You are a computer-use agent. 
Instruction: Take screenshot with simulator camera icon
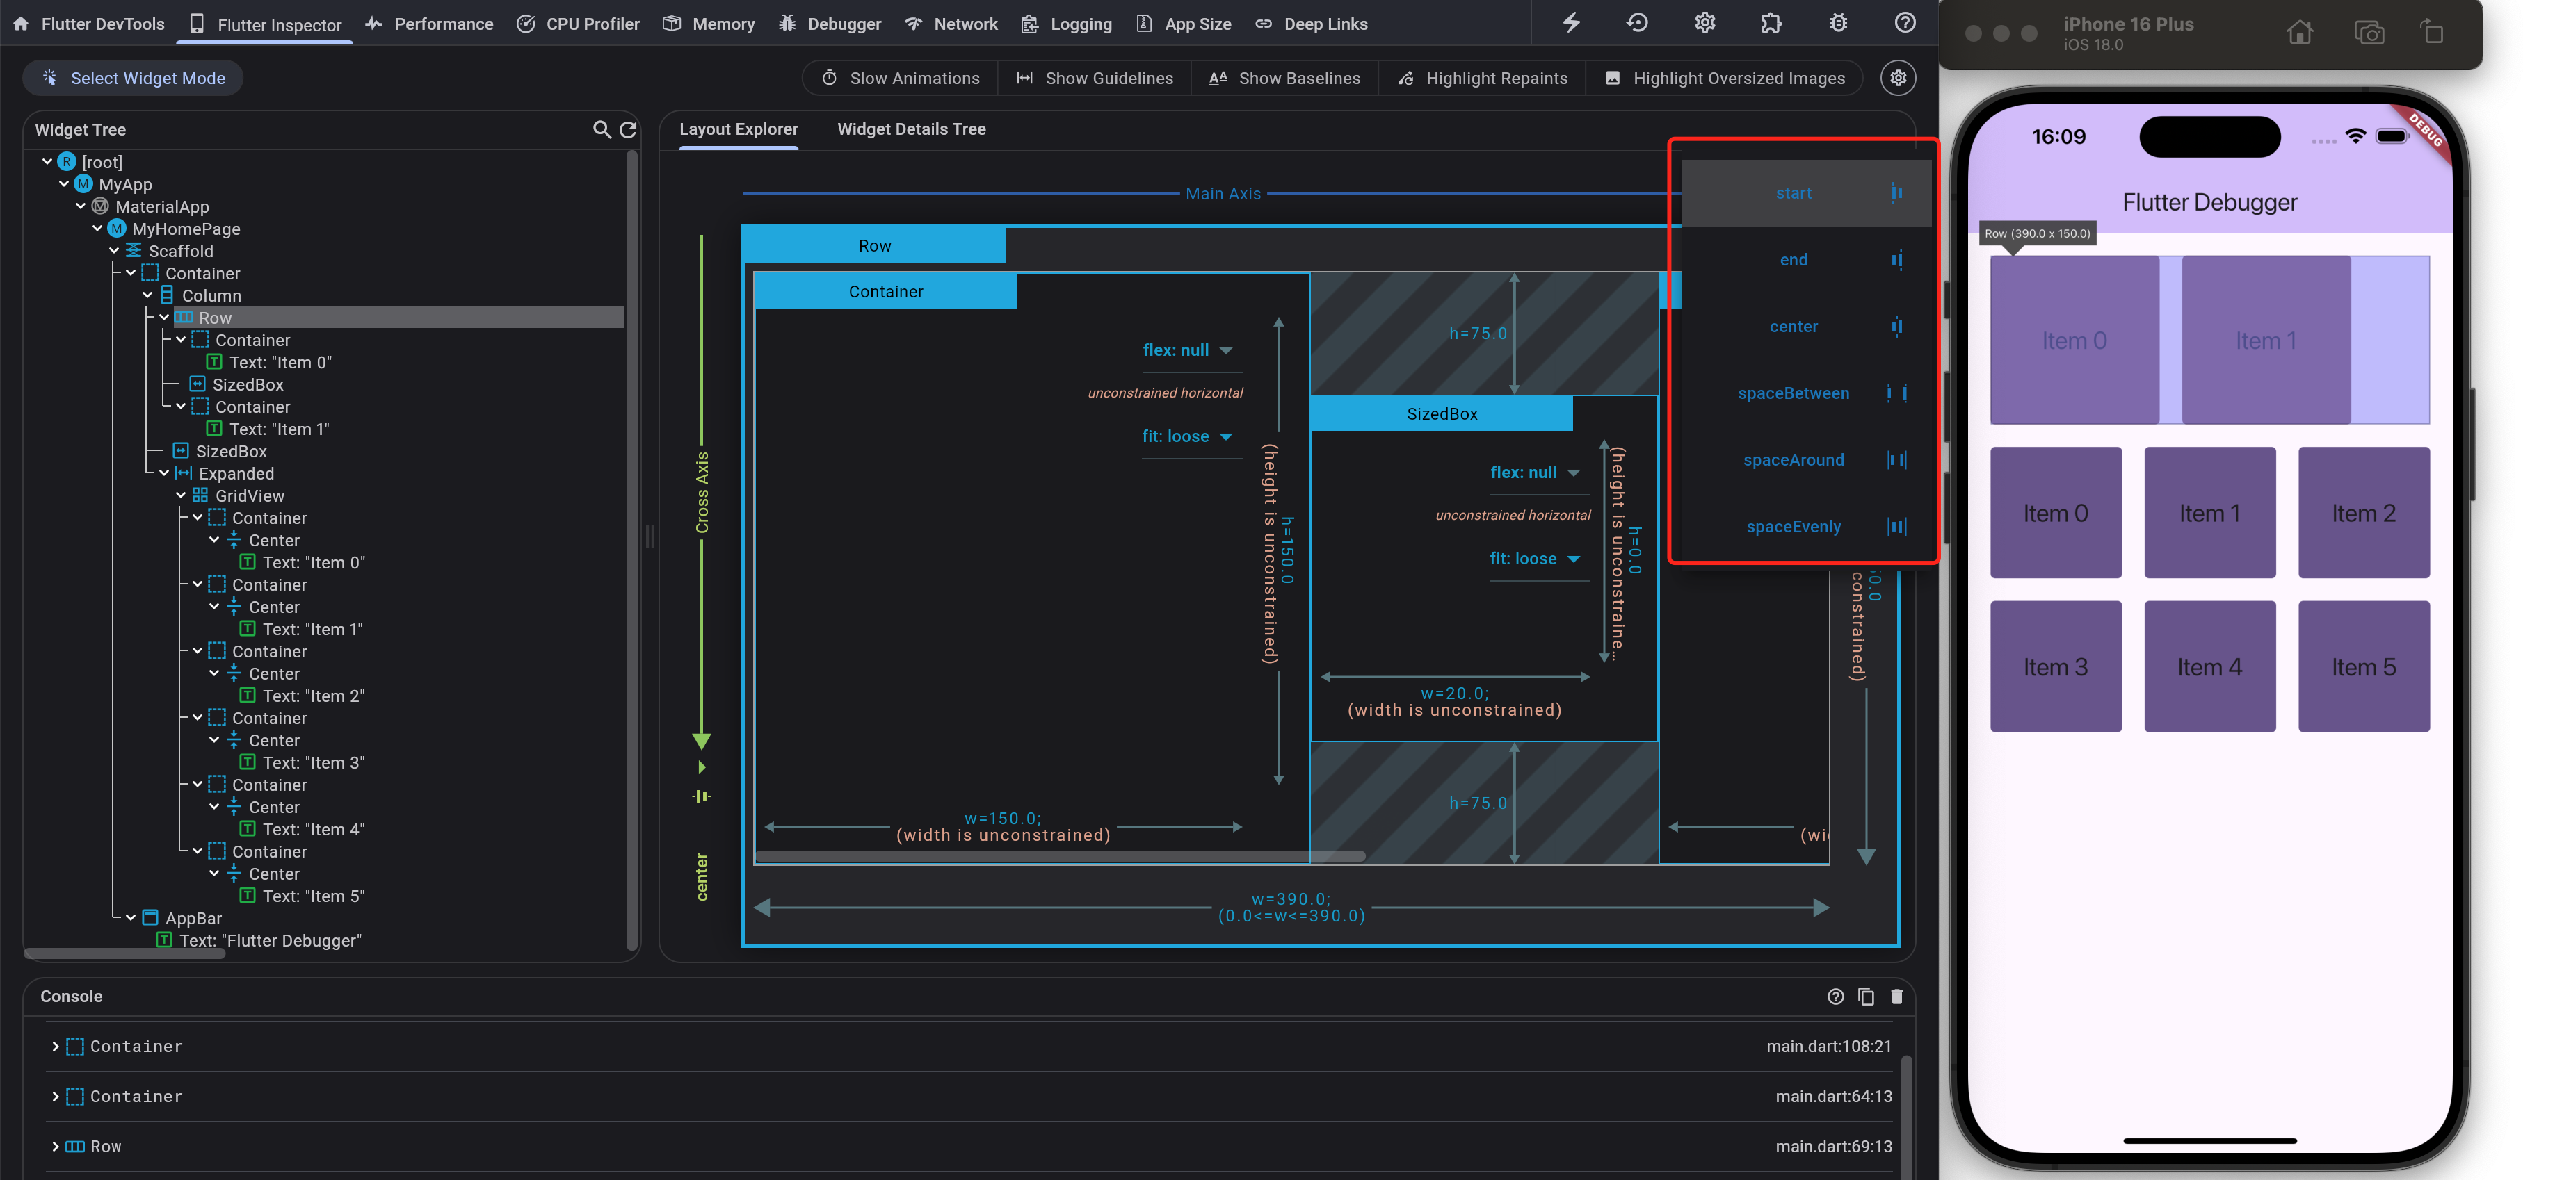coord(2369,33)
